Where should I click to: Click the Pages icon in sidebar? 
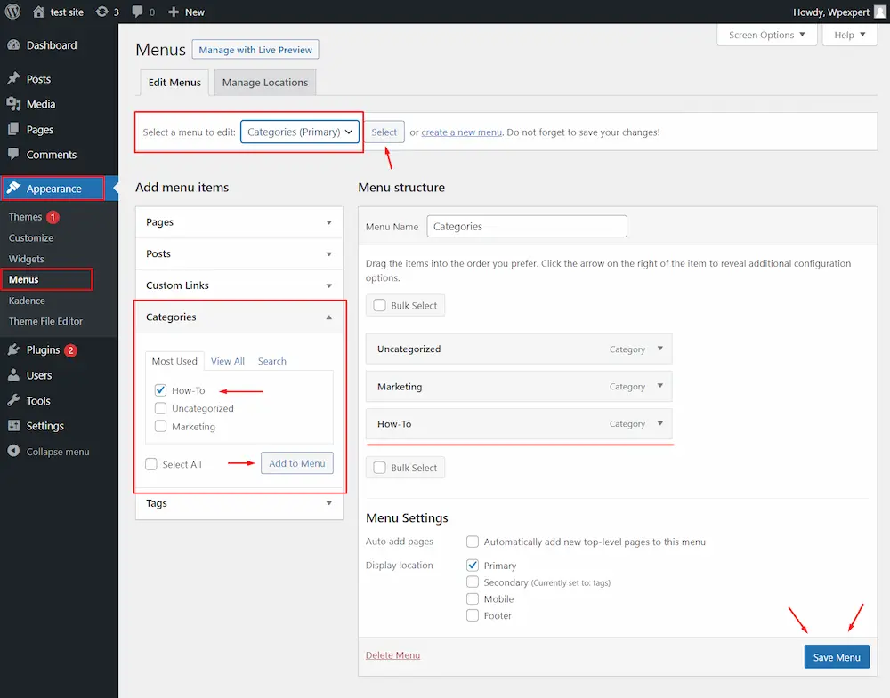13,129
